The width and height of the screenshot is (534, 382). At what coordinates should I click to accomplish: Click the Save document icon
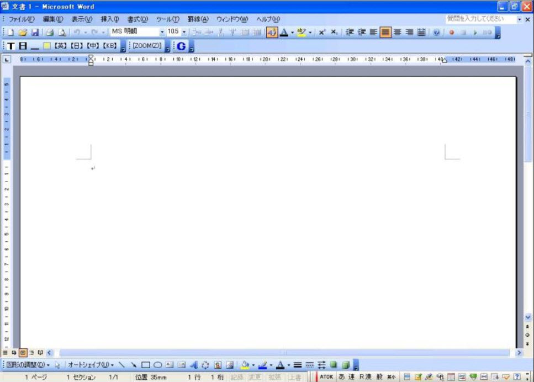(34, 33)
